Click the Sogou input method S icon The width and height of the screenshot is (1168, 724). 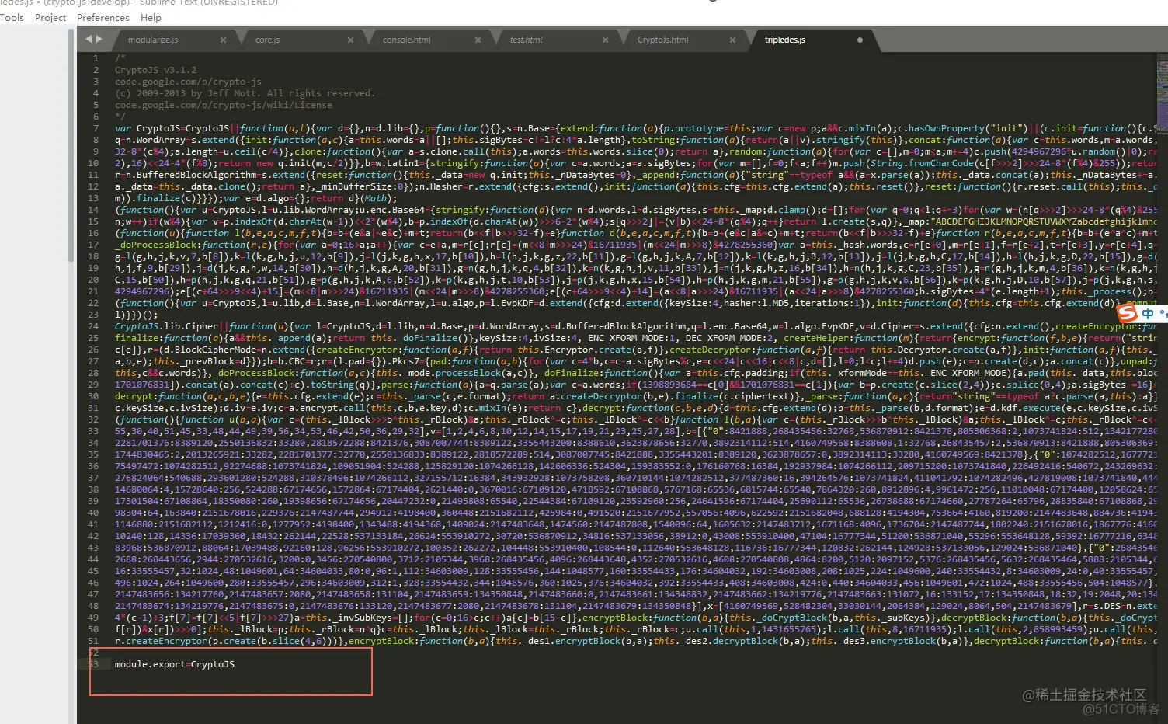(x=1127, y=313)
